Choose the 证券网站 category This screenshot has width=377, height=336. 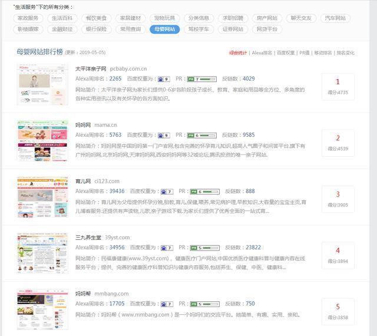233,29
